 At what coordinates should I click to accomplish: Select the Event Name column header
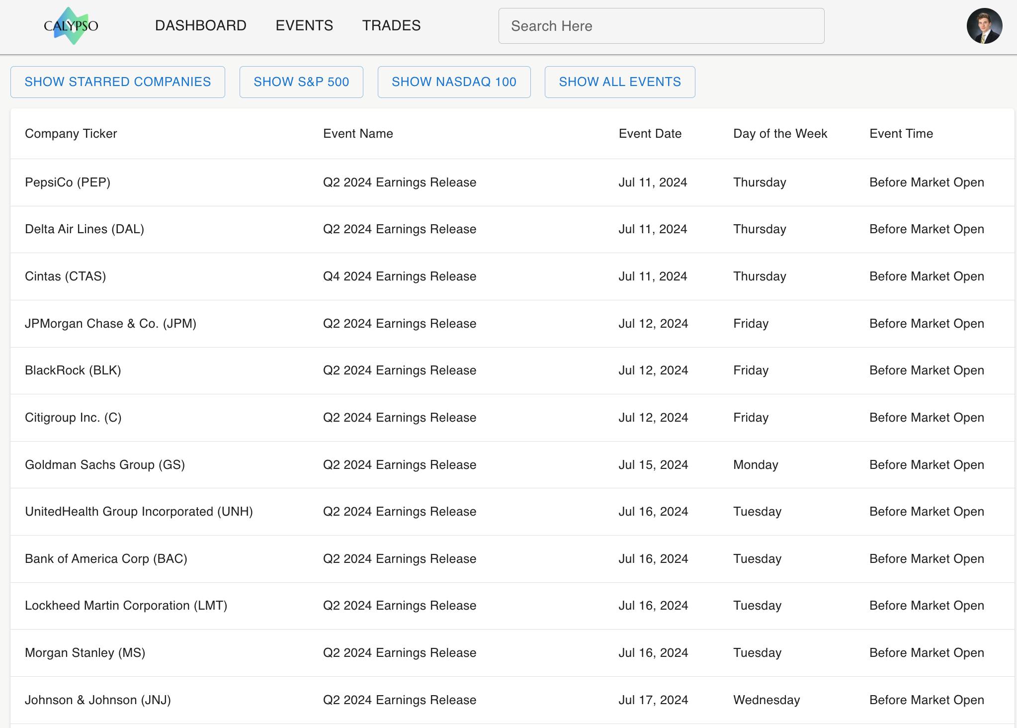pyautogui.click(x=358, y=134)
